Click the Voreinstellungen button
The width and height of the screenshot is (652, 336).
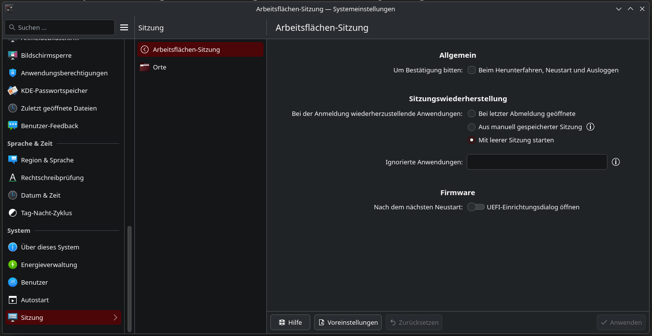coord(348,322)
